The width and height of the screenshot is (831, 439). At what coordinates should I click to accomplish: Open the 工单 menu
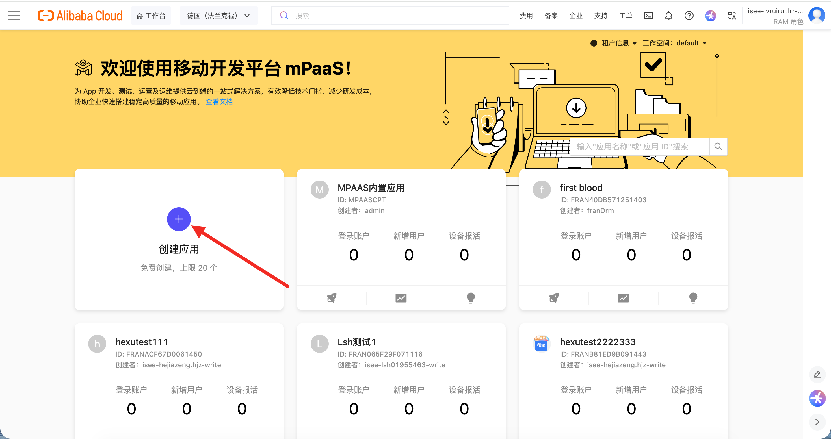[625, 16]
